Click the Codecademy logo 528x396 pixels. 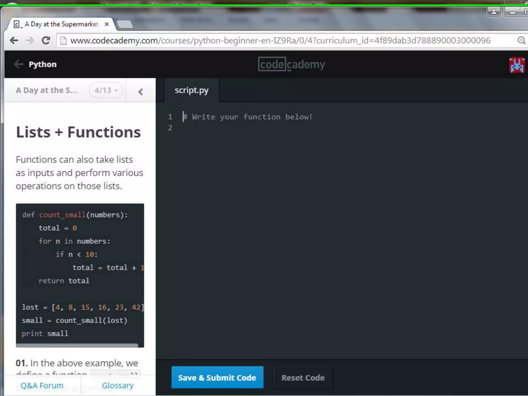coord(291,64)
